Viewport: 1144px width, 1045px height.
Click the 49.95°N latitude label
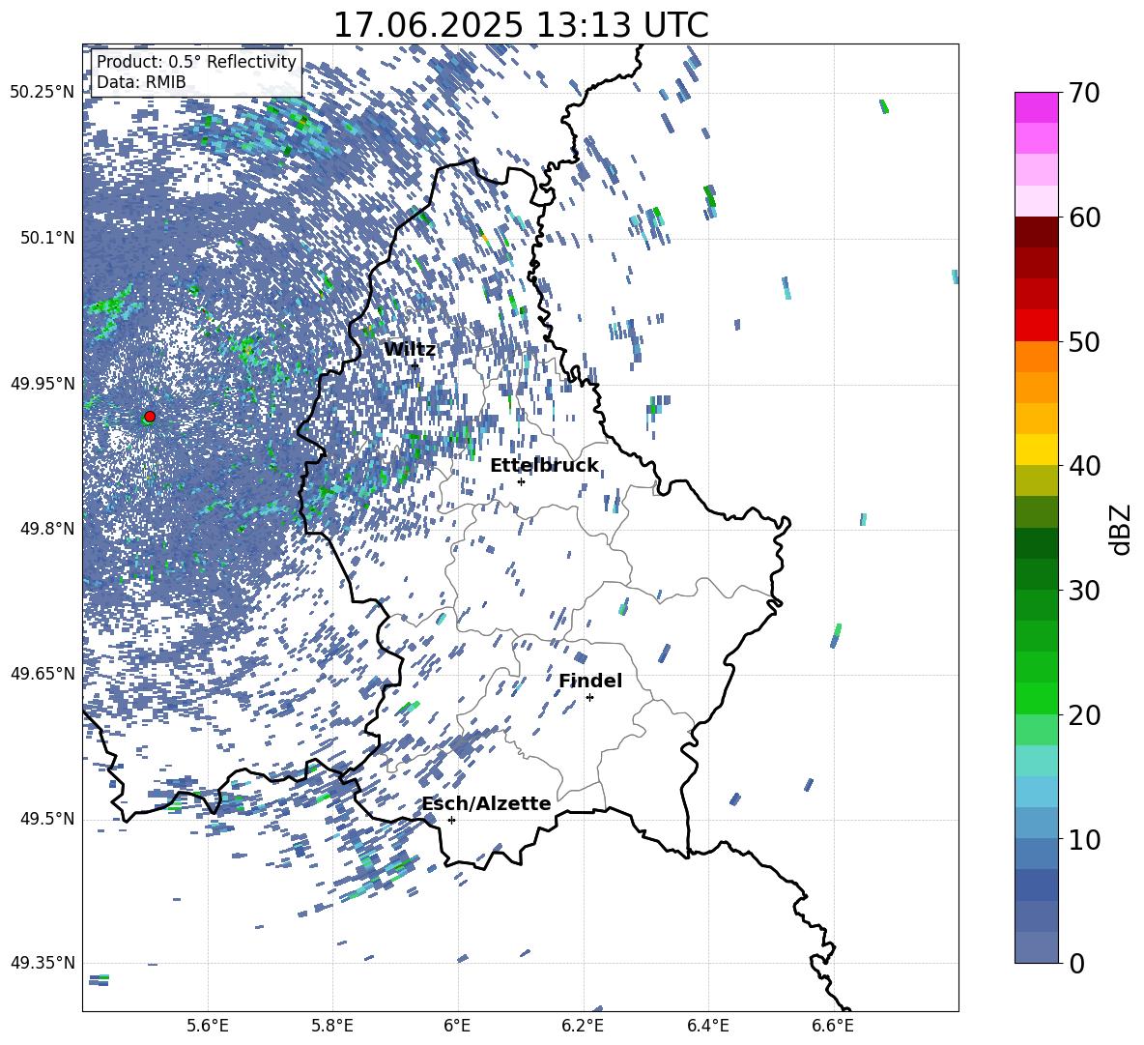point(43,384)
